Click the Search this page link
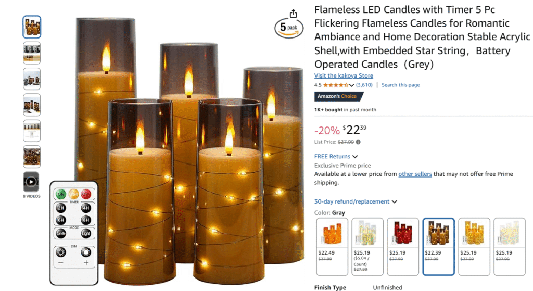 pyautogui.click(x=400, y=85)
